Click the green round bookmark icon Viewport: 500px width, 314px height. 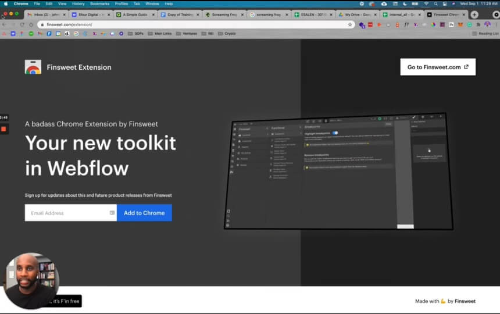click(31, 34)
